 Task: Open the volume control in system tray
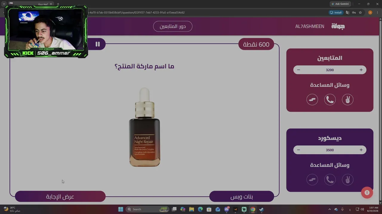point(362,209)
